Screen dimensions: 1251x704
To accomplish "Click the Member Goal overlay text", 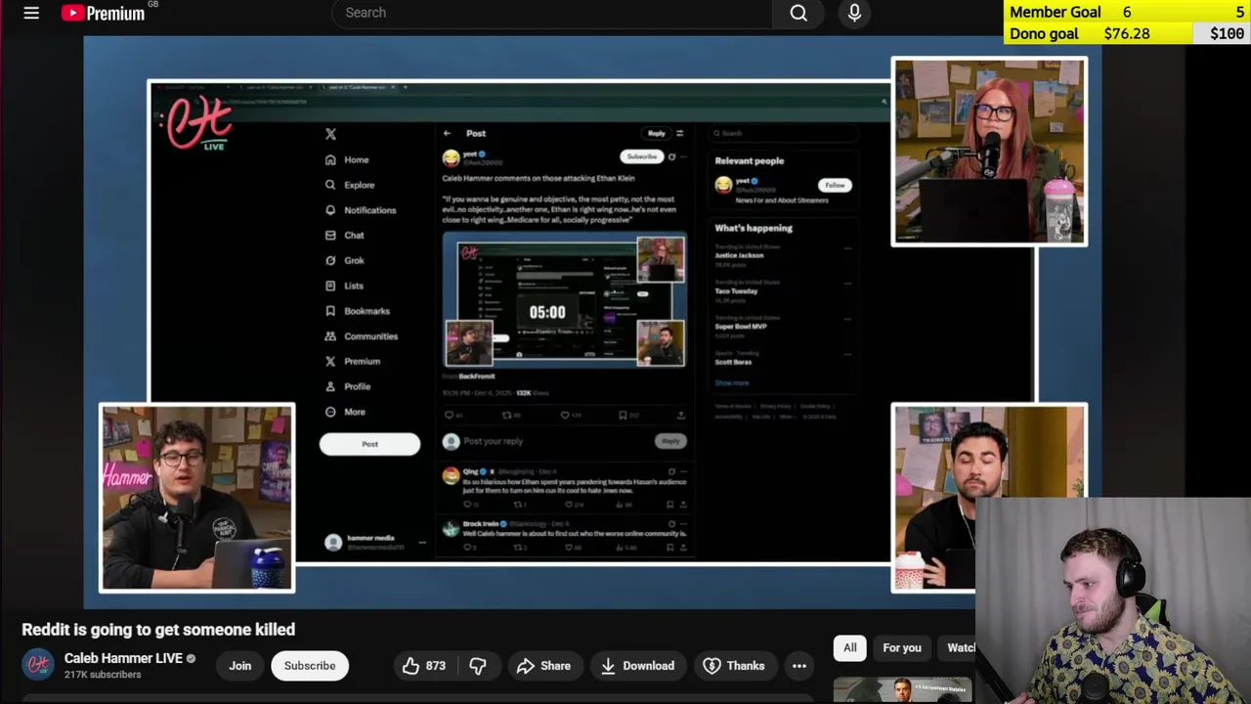I will 1056,12.
